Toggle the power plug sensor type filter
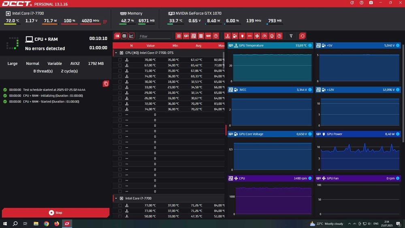This screenshot has width=405, height=228. [x=242, y=36]
